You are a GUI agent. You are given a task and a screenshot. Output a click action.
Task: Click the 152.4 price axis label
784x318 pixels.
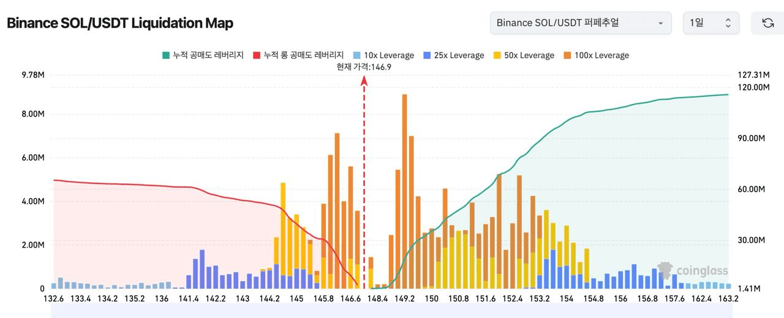pyautogui.click(x=513, y=299)
